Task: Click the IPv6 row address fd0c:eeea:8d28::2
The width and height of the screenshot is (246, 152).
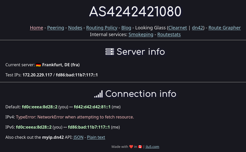Action: [34, 127]
